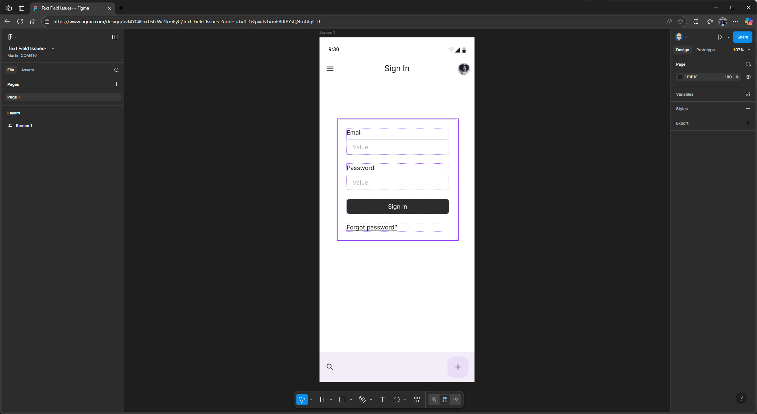This screenshot has width=757, height=414.
Task: Search layers with magnifier icon
Action: [117, 70]
